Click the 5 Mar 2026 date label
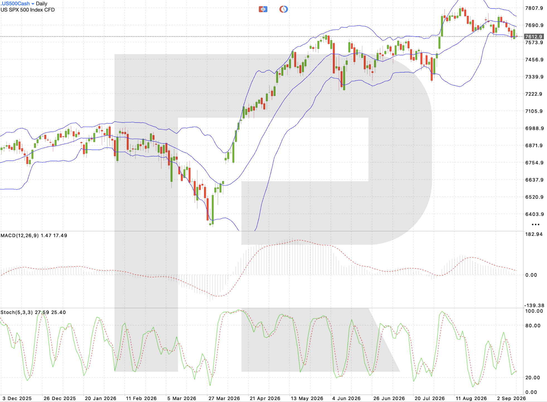547x402 pixels. pos(182,399)
